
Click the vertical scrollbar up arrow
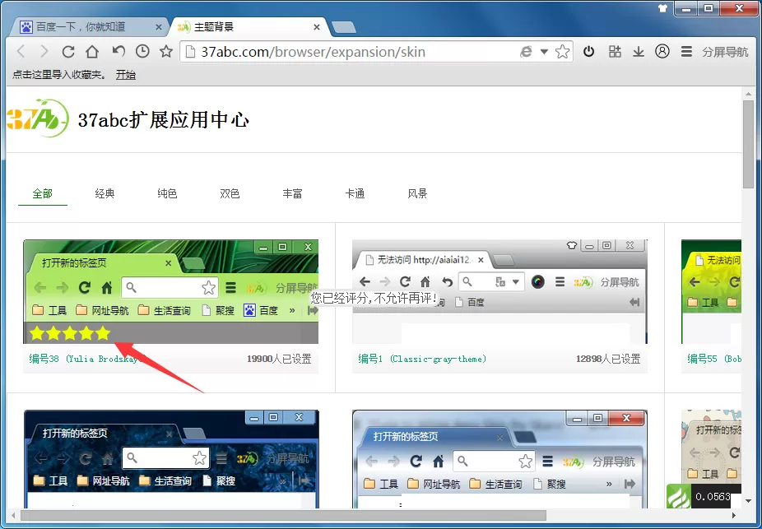click(748, 93)
